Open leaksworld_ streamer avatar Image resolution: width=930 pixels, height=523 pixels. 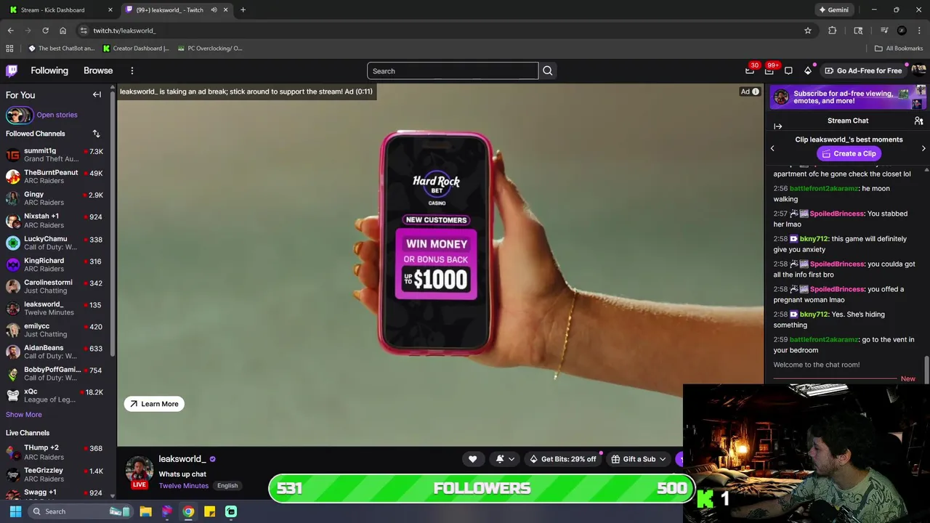coord(139,470)
